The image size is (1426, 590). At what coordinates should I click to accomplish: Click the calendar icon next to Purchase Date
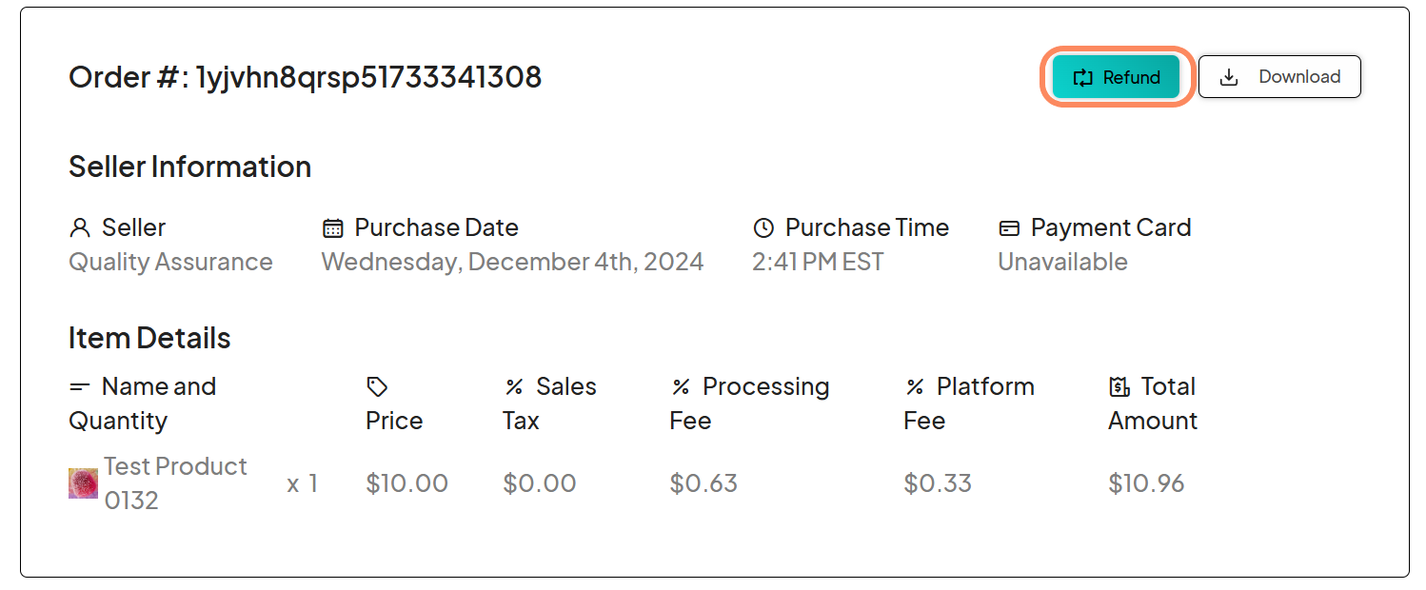pyautogui.click(x=331, y=226)
